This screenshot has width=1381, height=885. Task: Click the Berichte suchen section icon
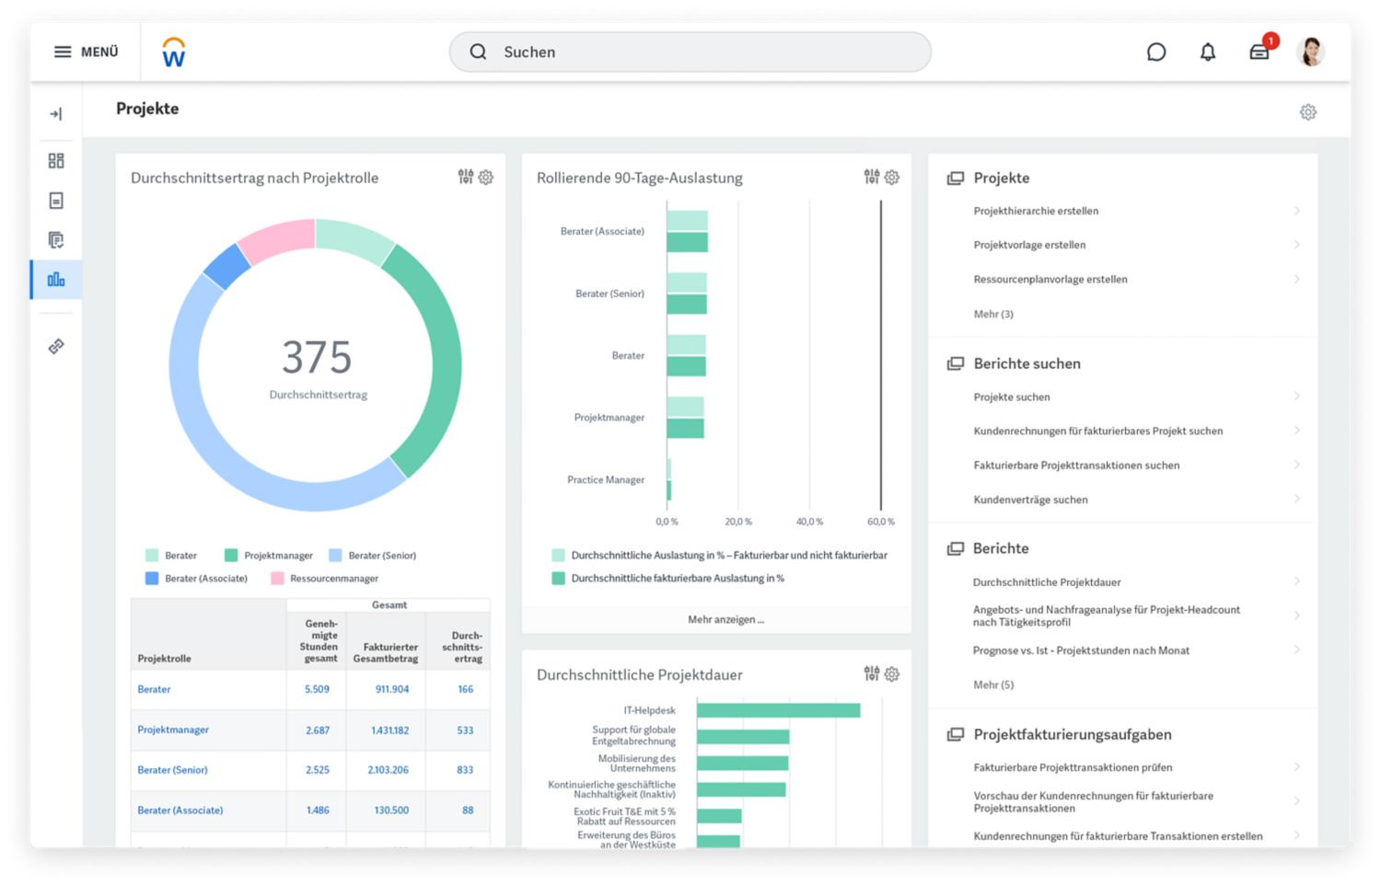click(956, 363)
